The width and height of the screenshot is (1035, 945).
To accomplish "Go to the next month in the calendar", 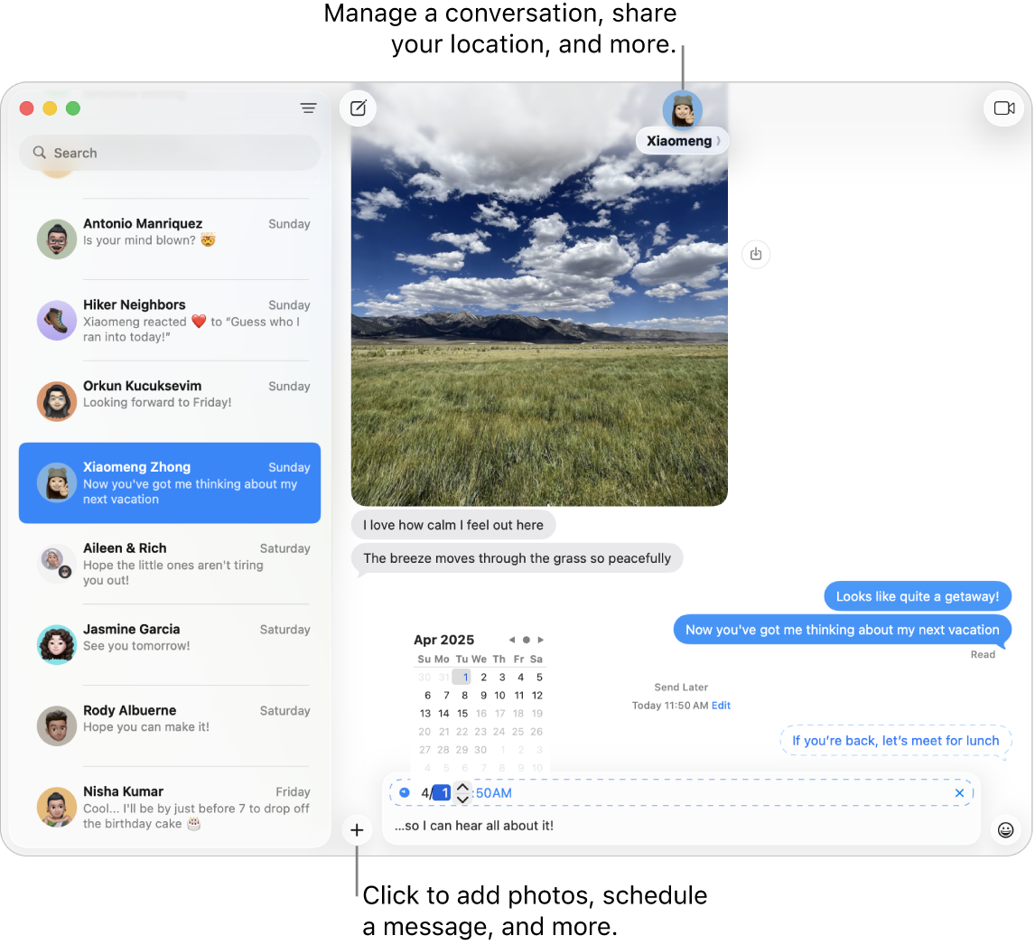I will coord(541,639).
